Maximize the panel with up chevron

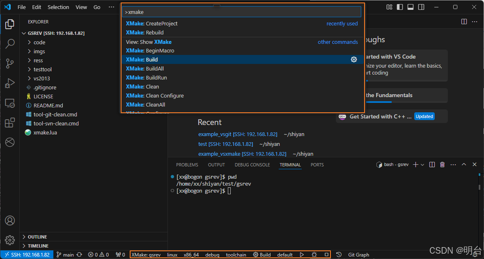(463, 164)
